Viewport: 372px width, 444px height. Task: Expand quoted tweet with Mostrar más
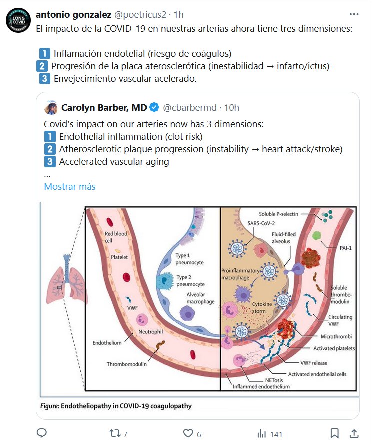click(70, 187)
